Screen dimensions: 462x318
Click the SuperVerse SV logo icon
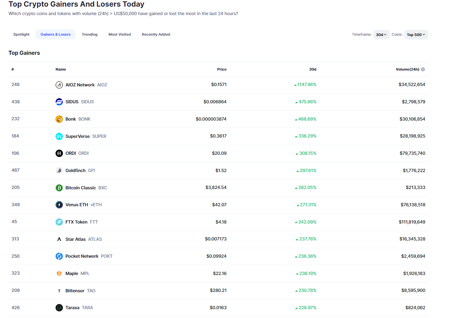click(x=59, y=136)
